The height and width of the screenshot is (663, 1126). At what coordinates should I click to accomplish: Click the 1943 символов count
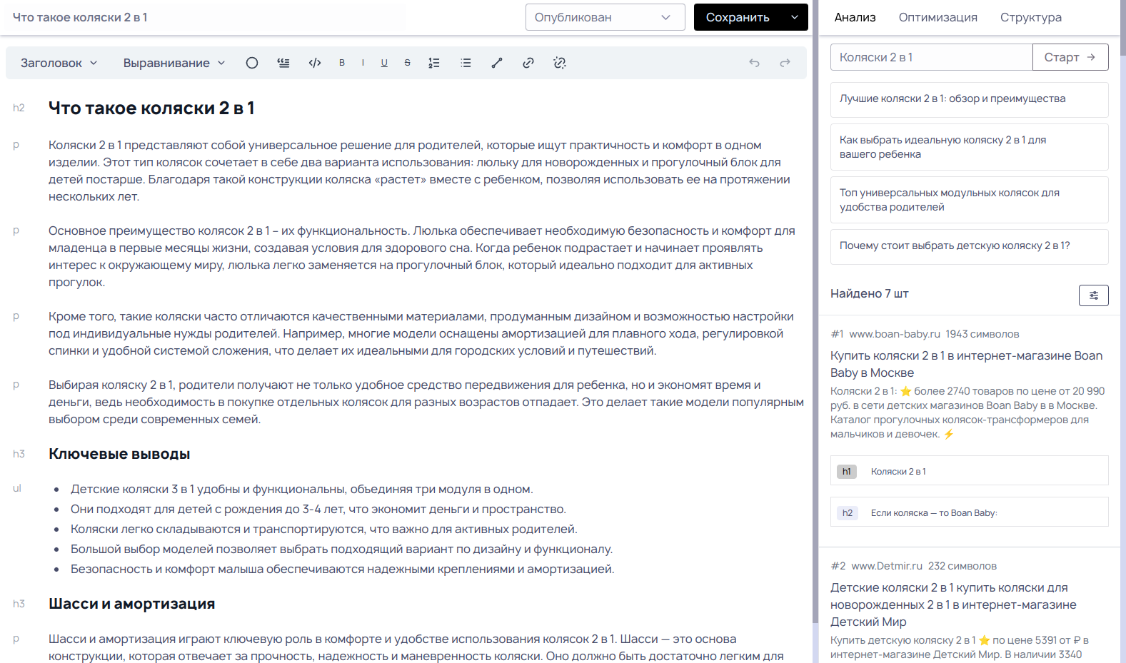click(x=982, y=334)
